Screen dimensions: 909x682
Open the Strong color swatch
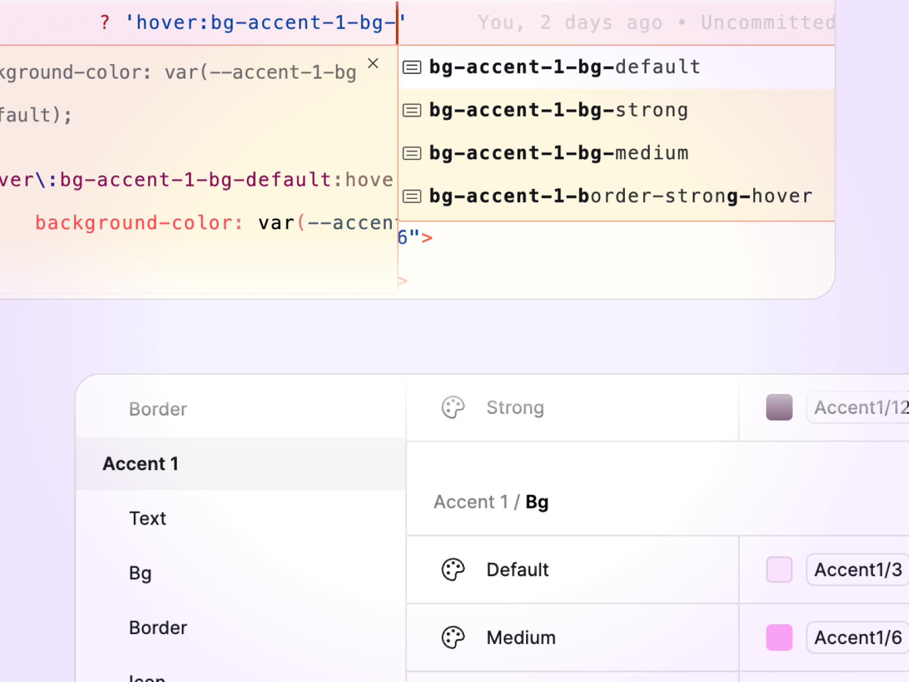point(779,407)
